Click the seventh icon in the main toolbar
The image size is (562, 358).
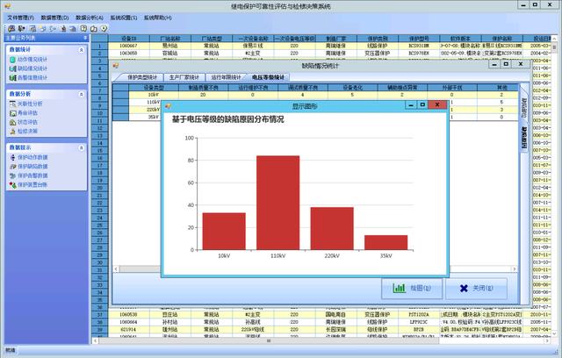tap(73, 29)
